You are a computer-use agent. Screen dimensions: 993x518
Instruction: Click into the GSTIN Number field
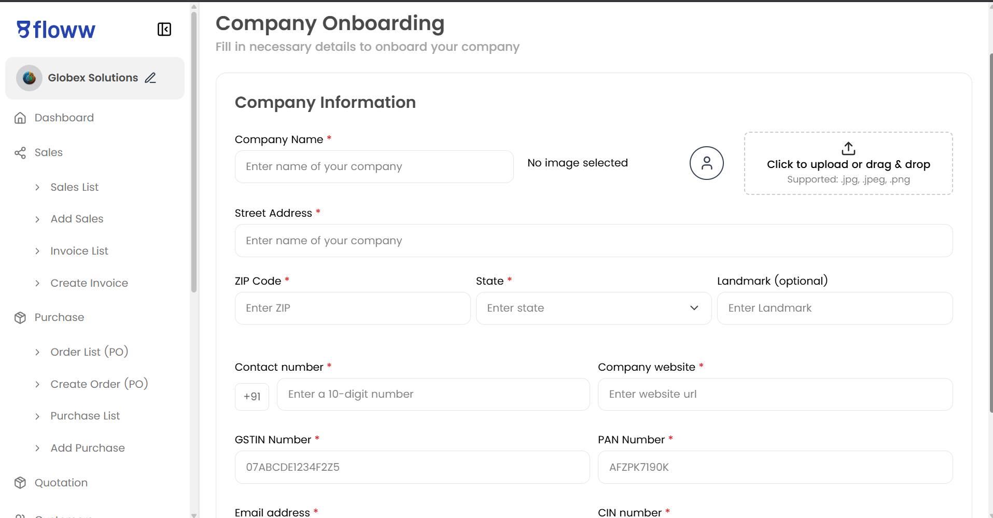[x=412, y=467]
